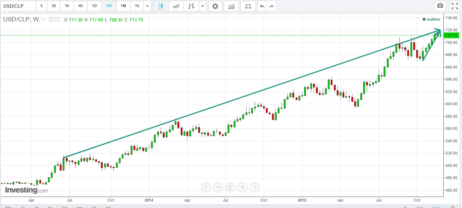The image size is (462, 208).
Task: Open the Indicators icon in the toolbar
Action: 232,6
